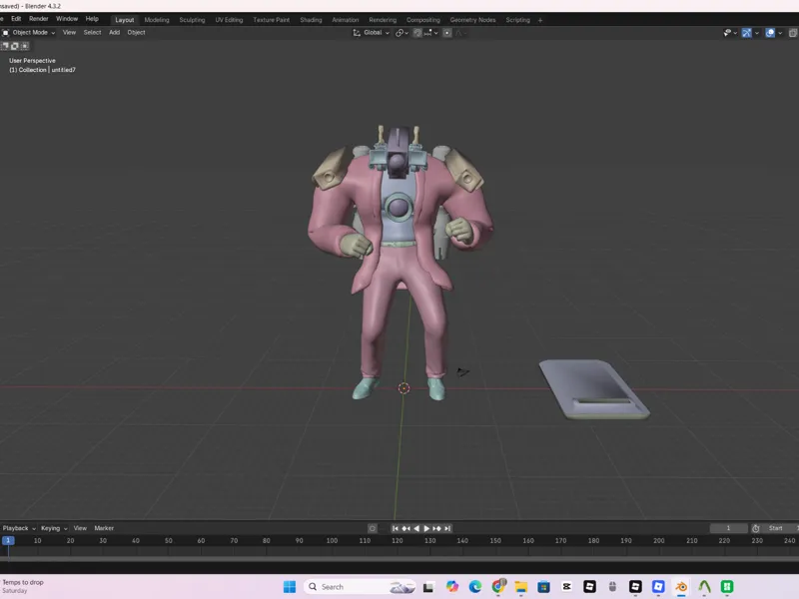Switch to the Animation workspace tab
This screenshot has height=599, width=799.
pos(346,20)
